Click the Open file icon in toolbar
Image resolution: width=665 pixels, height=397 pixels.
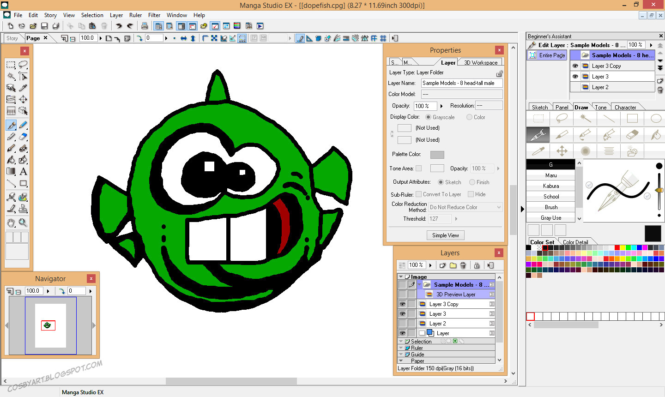(x=33, y=26)
